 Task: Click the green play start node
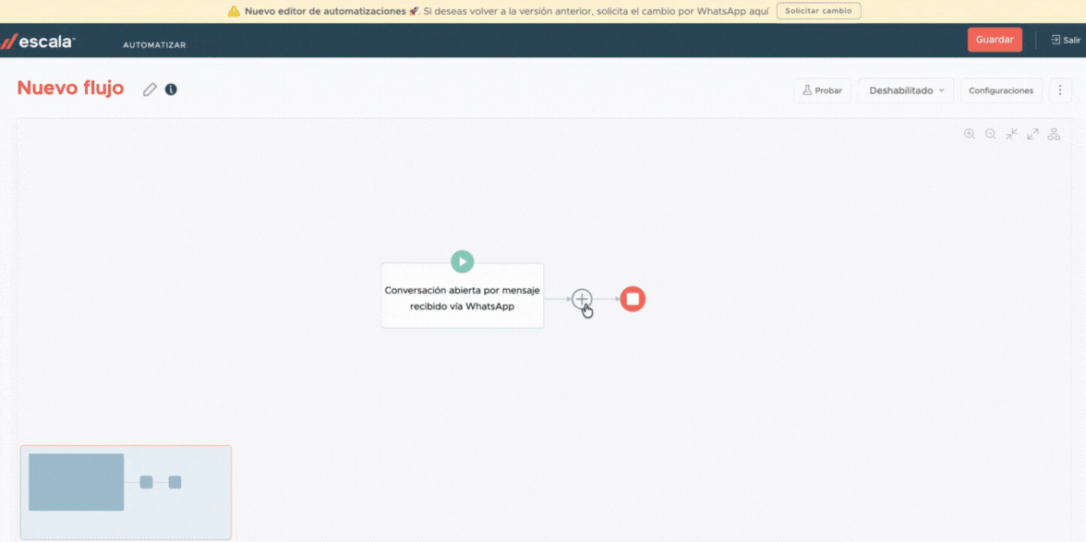463,261
